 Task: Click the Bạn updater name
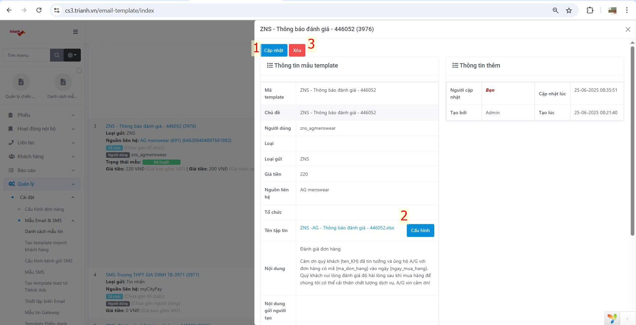point(490,90)
